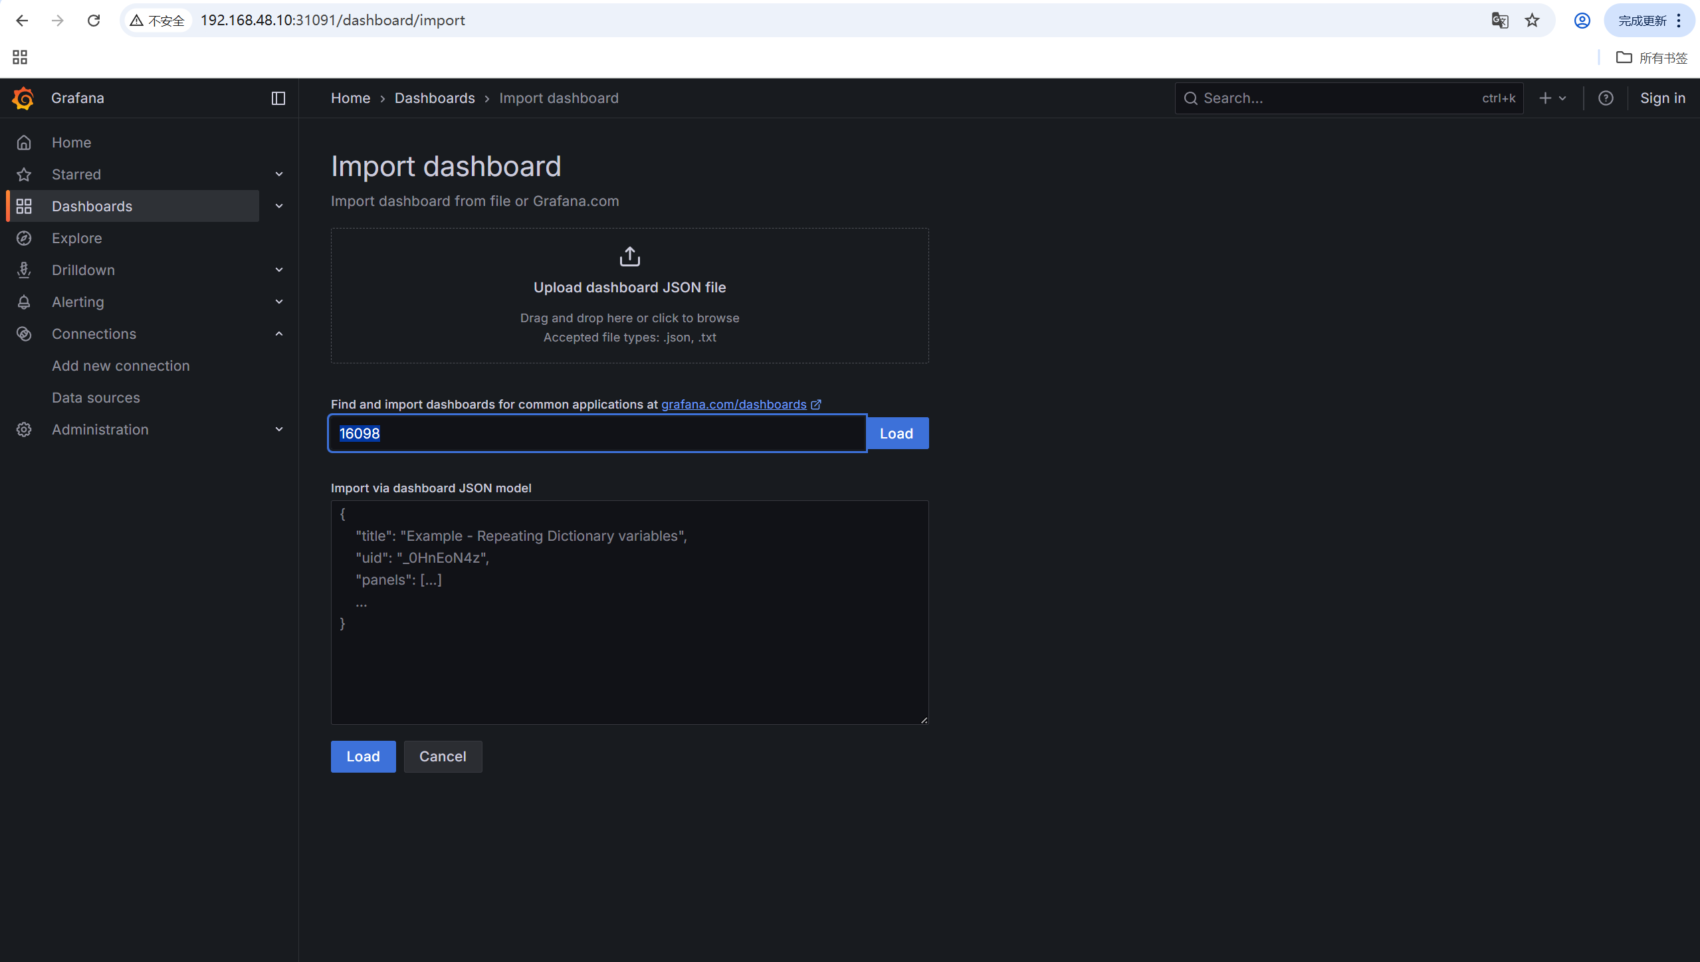Expand the Starred section chevron
The height and width of the screenshot is (962, 1700).
(x=279, y=174)
